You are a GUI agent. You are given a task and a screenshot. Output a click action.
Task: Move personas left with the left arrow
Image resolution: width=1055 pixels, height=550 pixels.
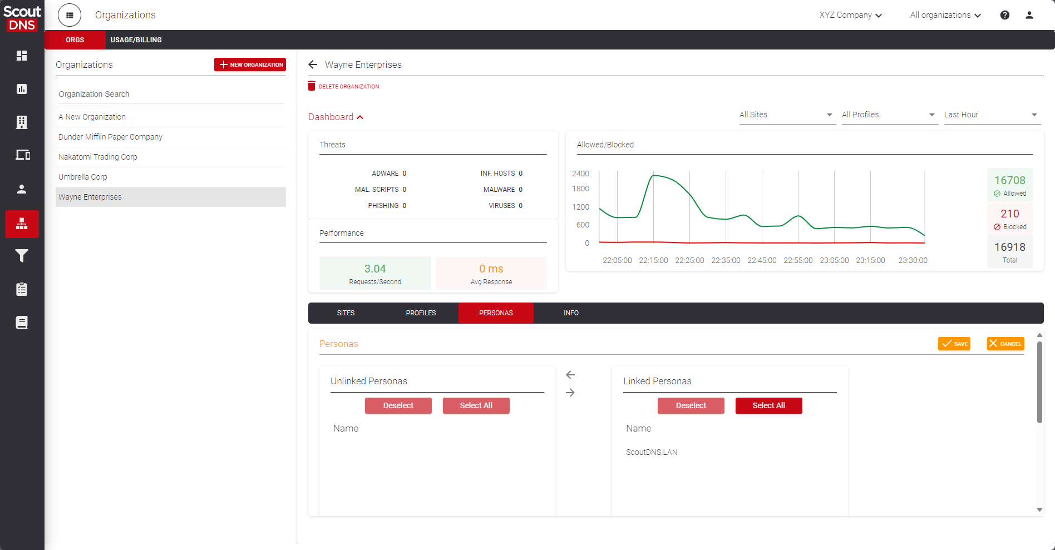[570, 375]
